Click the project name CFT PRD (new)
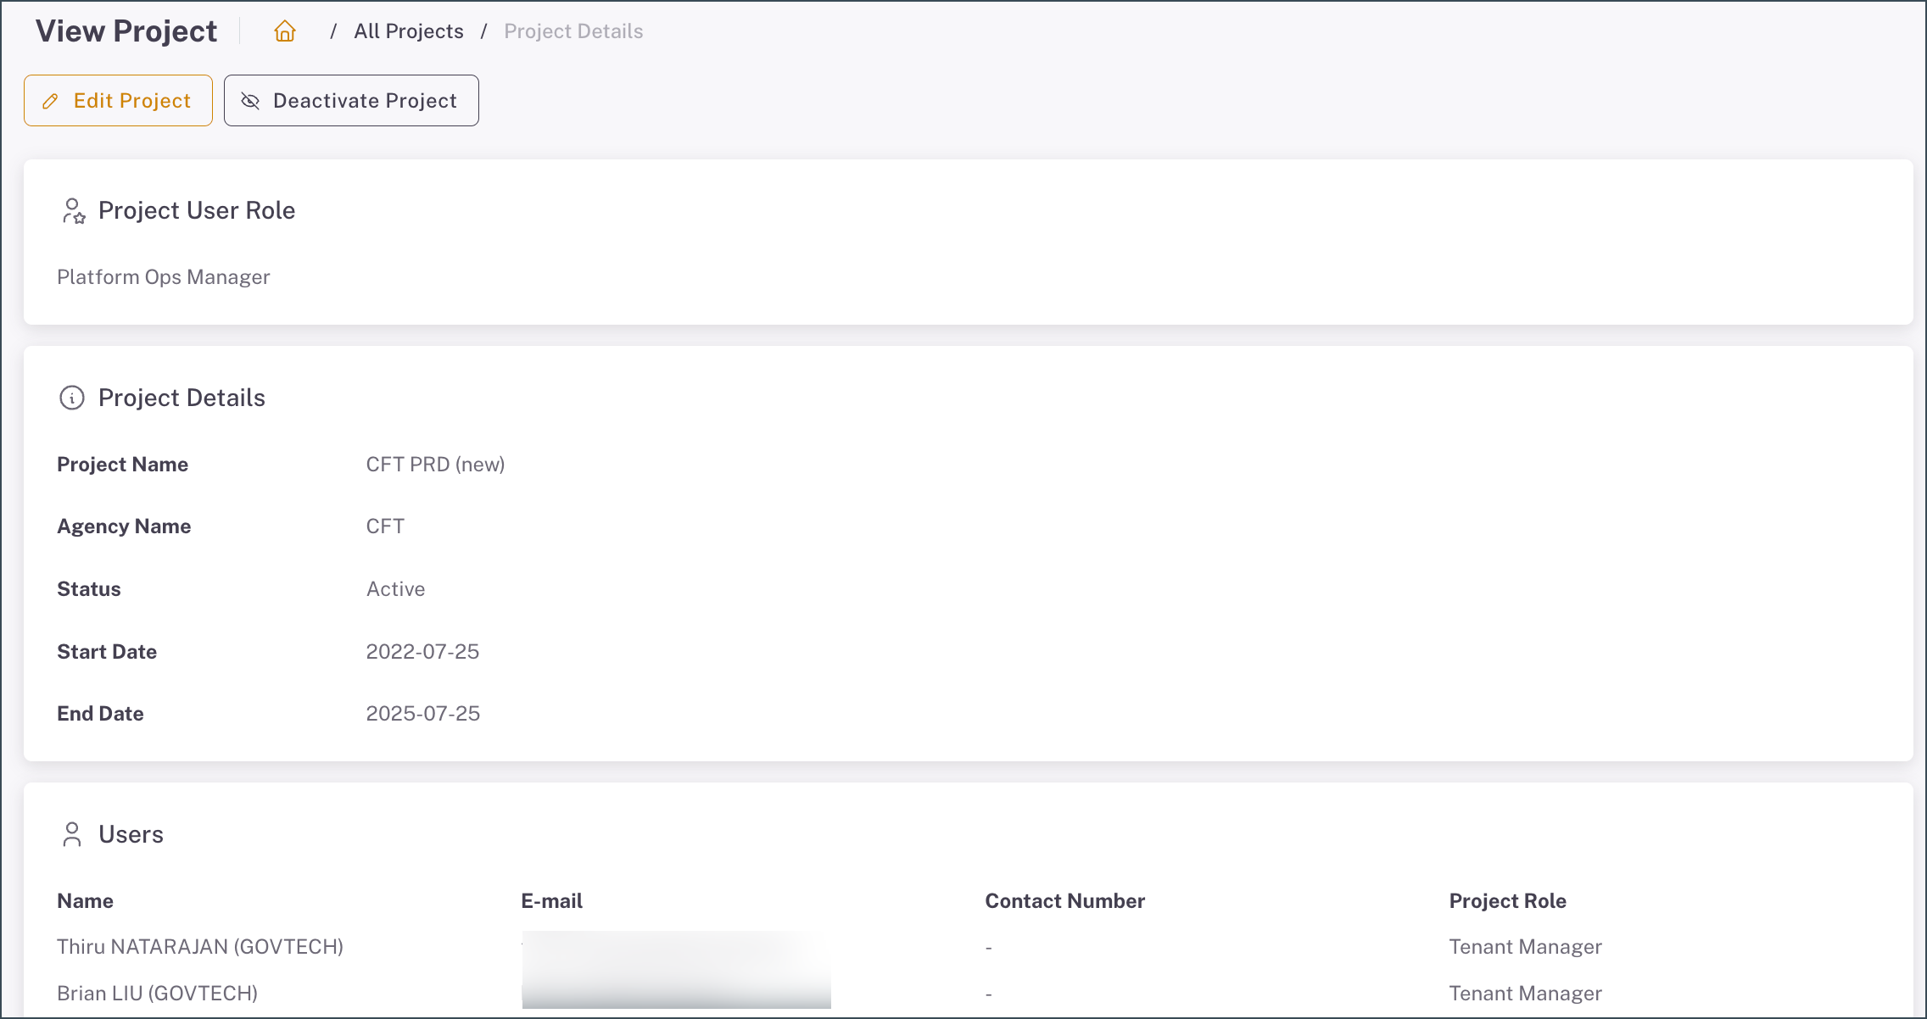Viewport: 1927px width, 1019px height. (435, 465)
